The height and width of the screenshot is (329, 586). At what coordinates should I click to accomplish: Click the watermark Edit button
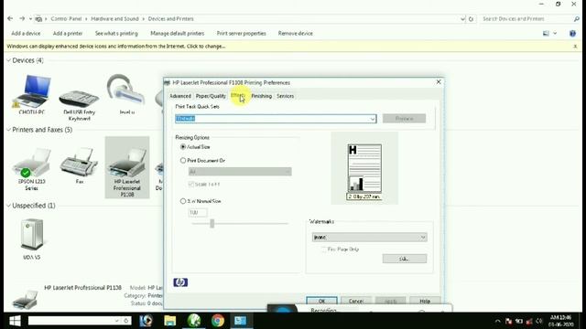point(405,259)
